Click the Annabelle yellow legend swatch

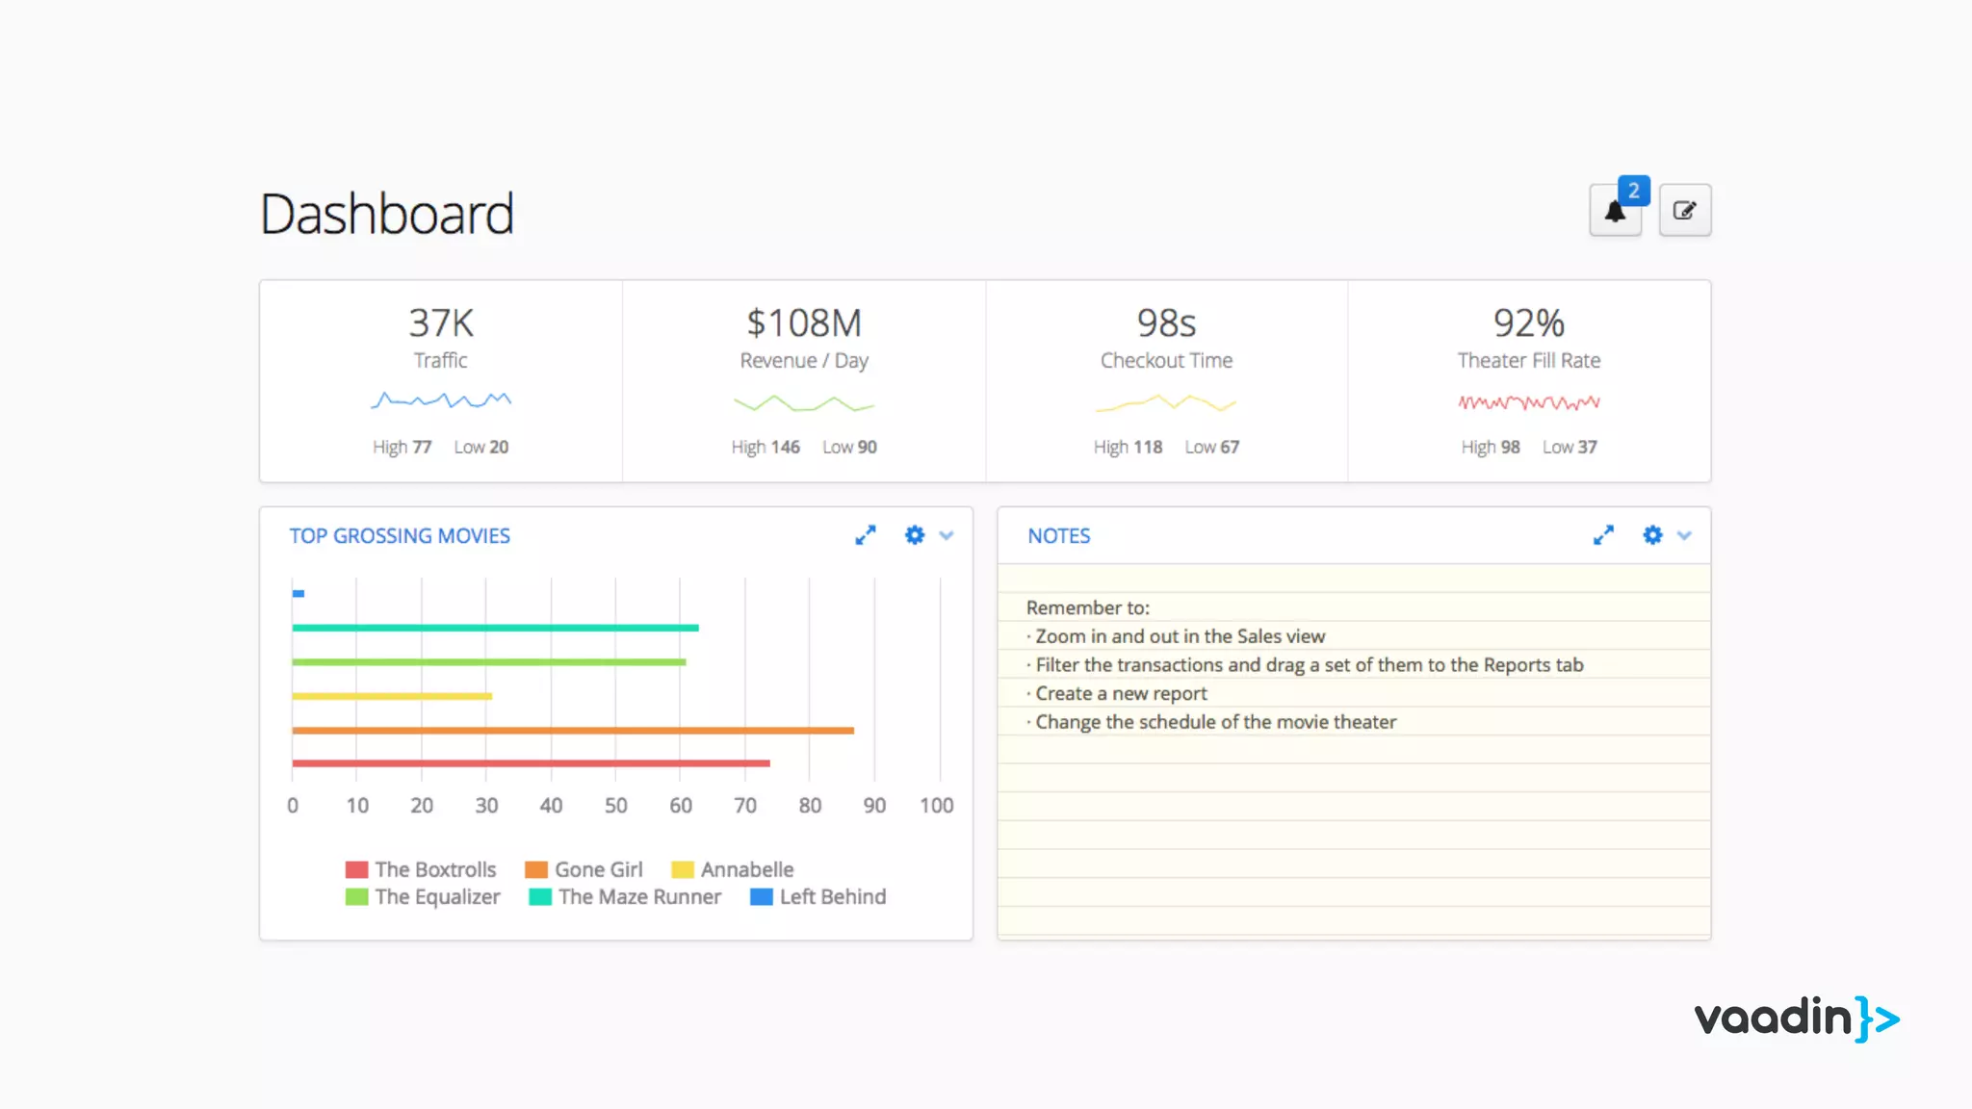coord(683,869)
